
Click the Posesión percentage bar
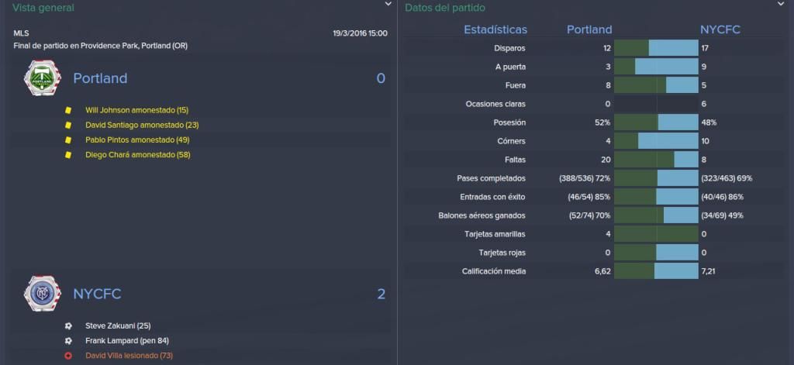click(656, 122)
